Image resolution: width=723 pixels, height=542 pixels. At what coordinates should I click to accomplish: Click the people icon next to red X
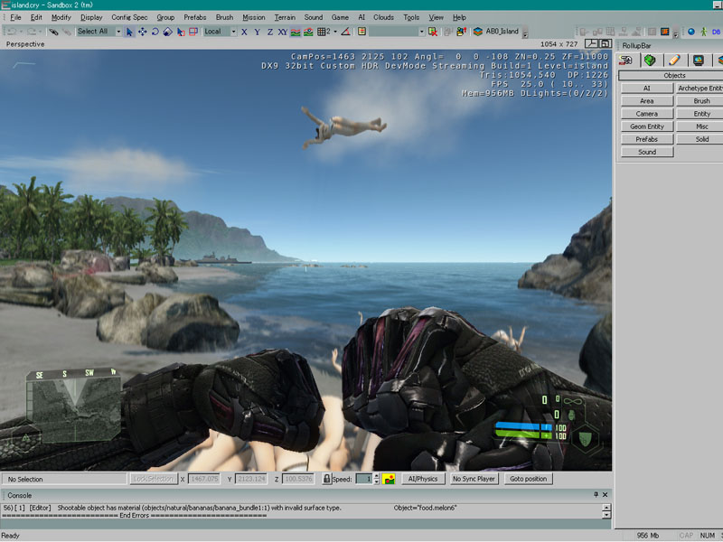pos(461,32)
